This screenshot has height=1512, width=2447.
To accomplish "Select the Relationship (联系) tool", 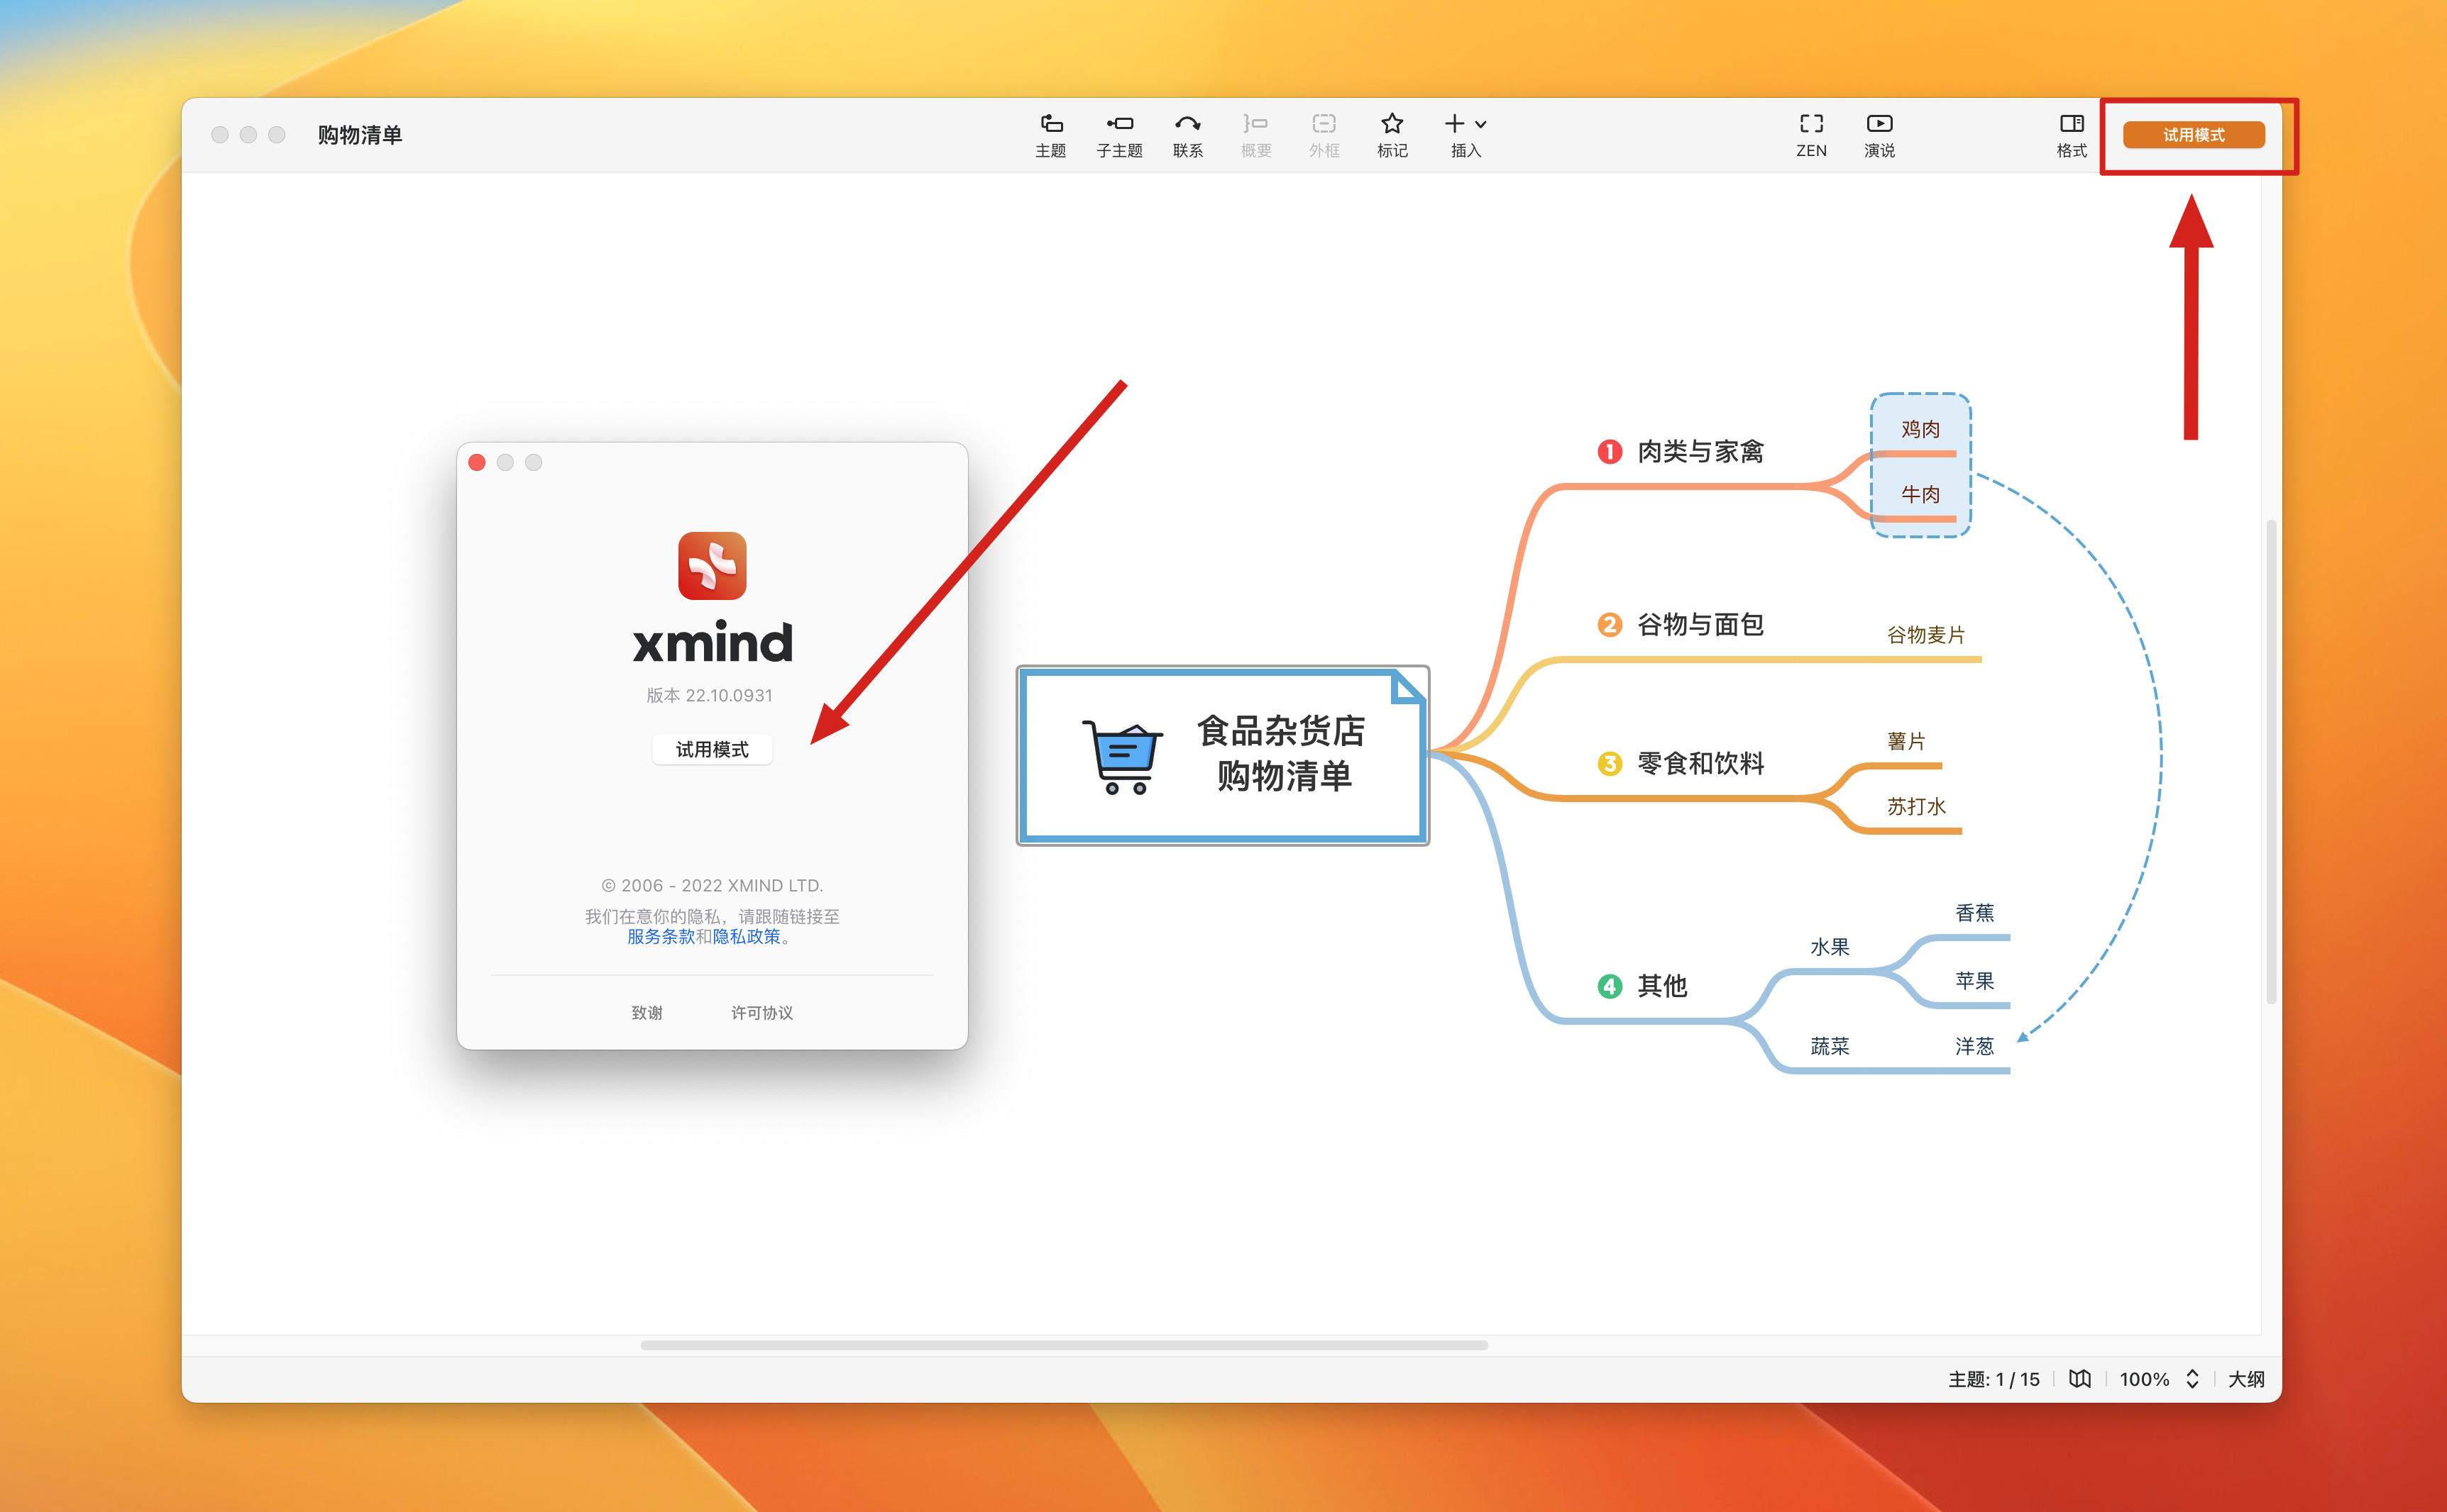I will [1187, 125].
